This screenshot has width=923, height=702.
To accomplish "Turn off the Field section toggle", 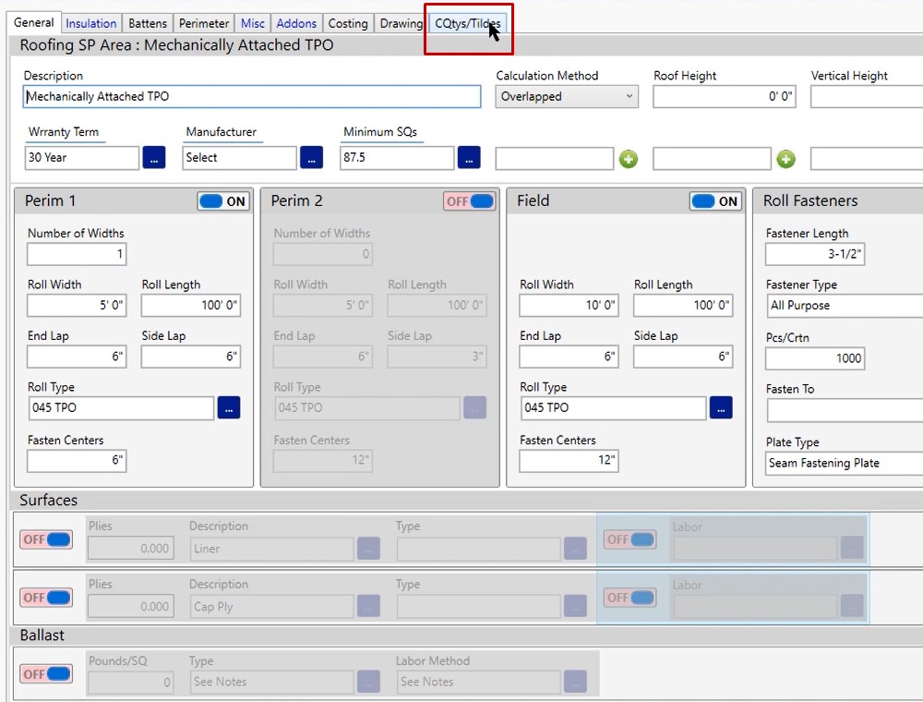I will (x=715, y=201).
